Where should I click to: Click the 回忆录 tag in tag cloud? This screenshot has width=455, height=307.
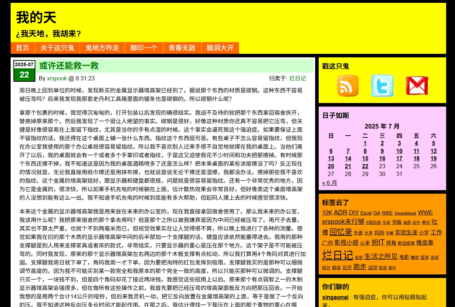pos(341,232)
